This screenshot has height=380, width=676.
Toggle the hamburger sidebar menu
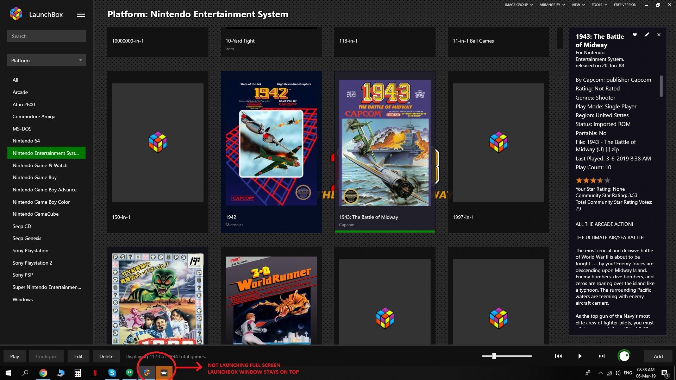pyautogui.click(x=81, y=15)
